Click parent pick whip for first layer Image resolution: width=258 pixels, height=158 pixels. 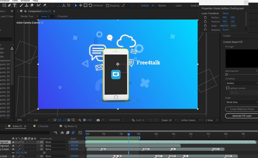[42, 142]
